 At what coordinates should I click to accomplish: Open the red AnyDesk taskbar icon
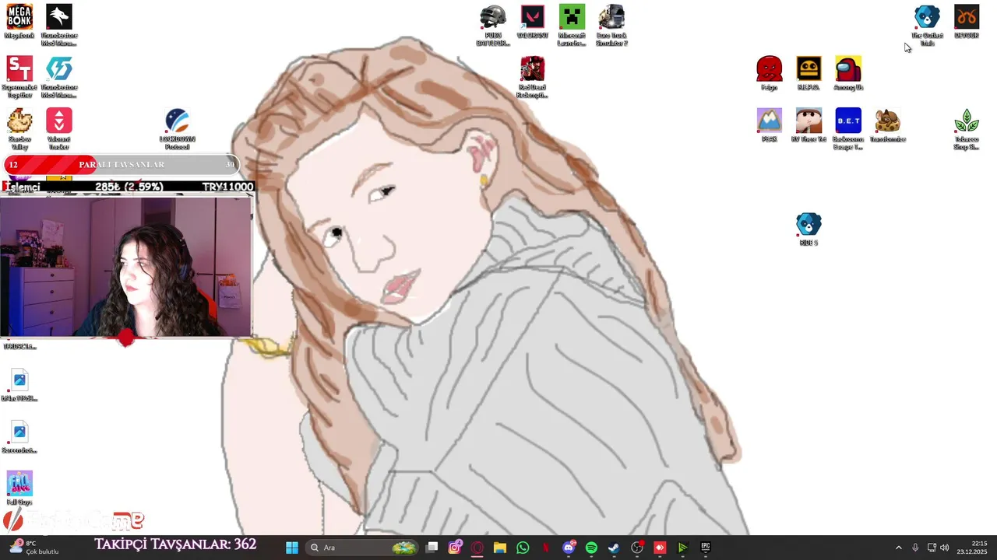point(660,548)
